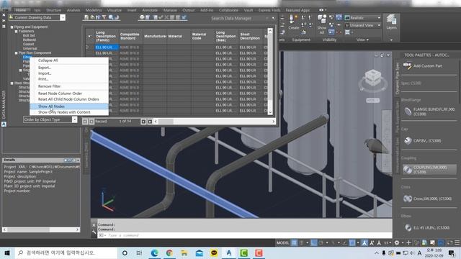Image resolution: width=461 pixels, height=259 pixels.
Task: Select Gasket node in the tree
Action: click(29, 44)
